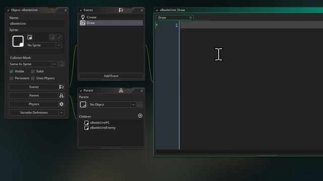
Task: Enable the Solid checkbox
Action: click(x=33, y=71)
